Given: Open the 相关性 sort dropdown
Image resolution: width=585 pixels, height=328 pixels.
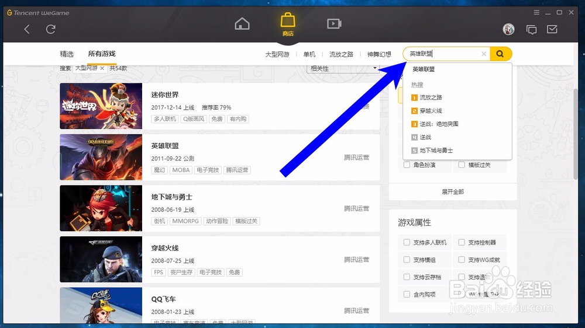Looking at the screenshot, I should pyautogui.click(x=342, y=68).
